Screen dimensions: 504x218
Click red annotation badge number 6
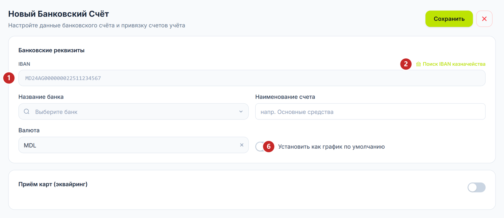point(268,147)
